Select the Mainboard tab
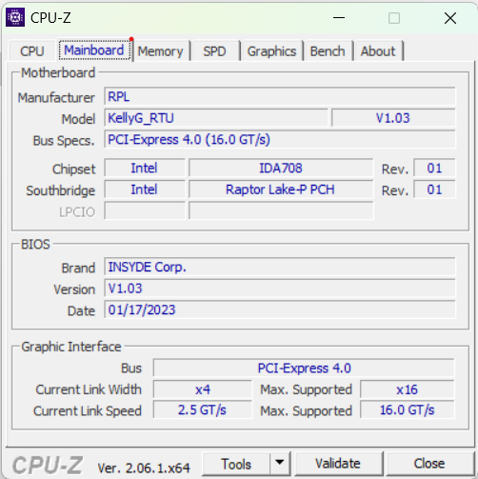This screenshot has width=478, height=479. [94, 50]
